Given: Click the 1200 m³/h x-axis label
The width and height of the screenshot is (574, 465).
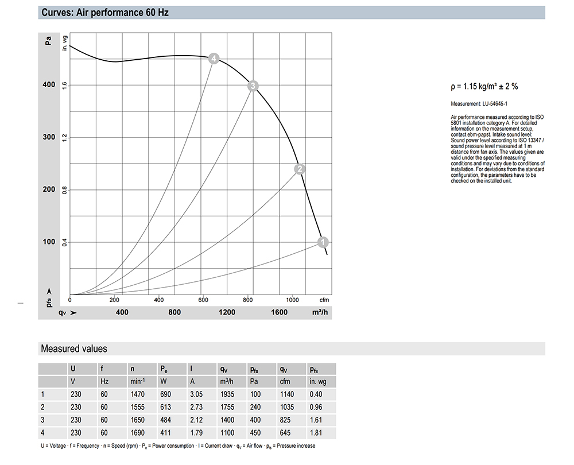Looking at the screenshot, I should (x=227, y=312).
